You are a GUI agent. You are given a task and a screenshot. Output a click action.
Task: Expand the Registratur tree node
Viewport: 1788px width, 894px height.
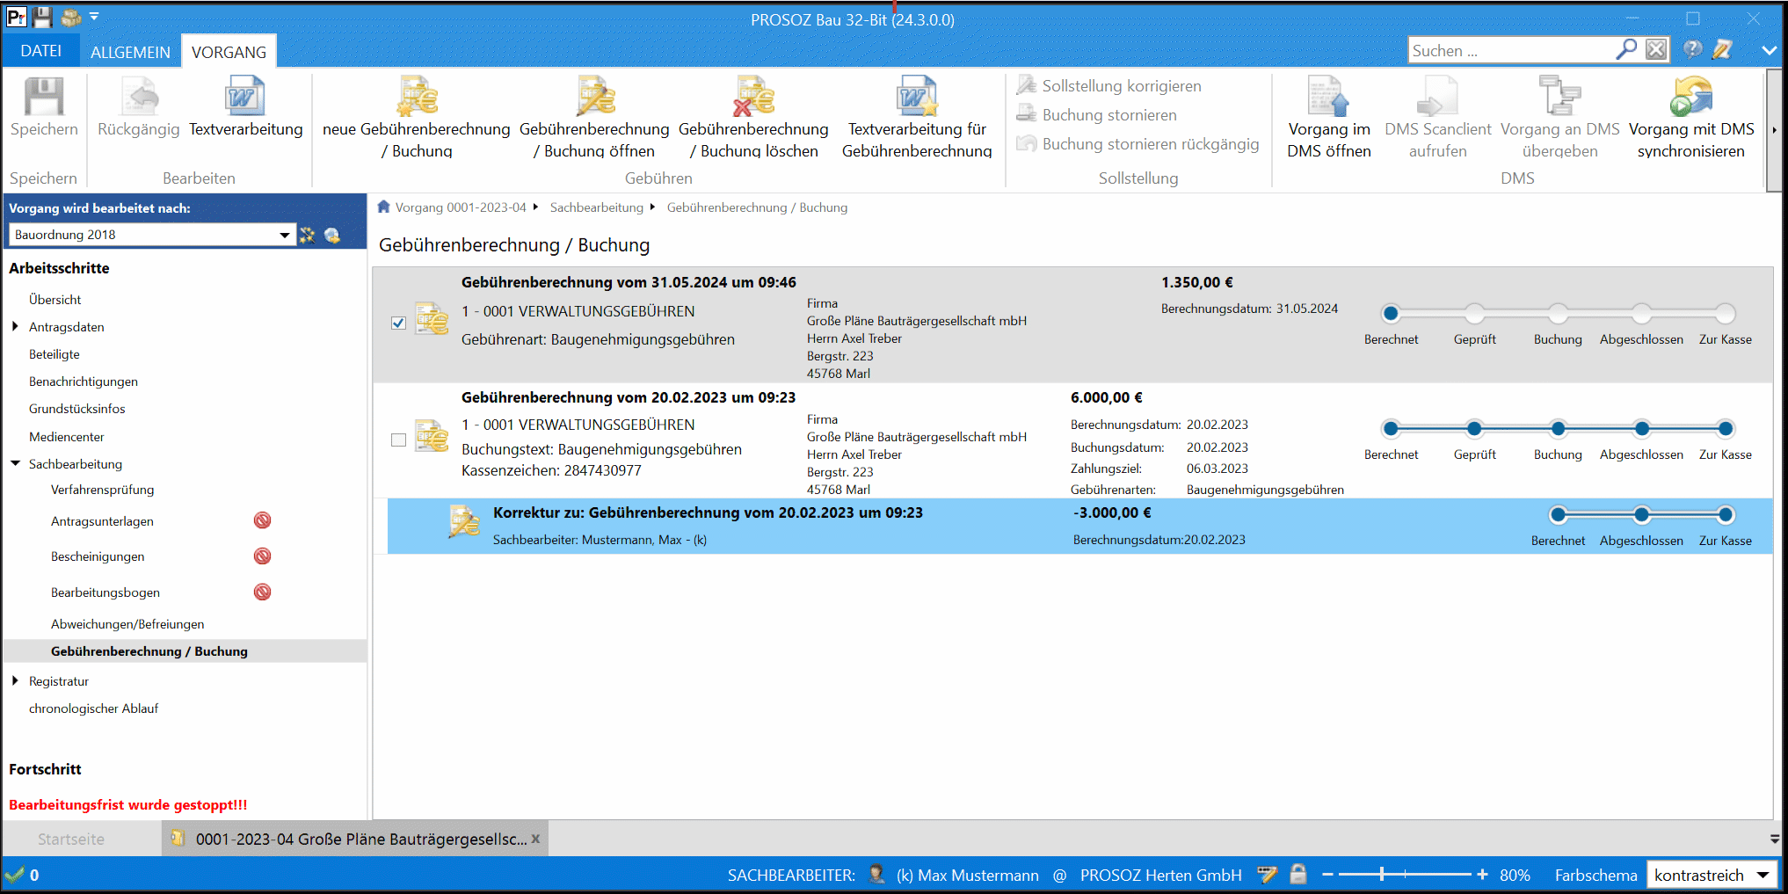coord(15,680)
